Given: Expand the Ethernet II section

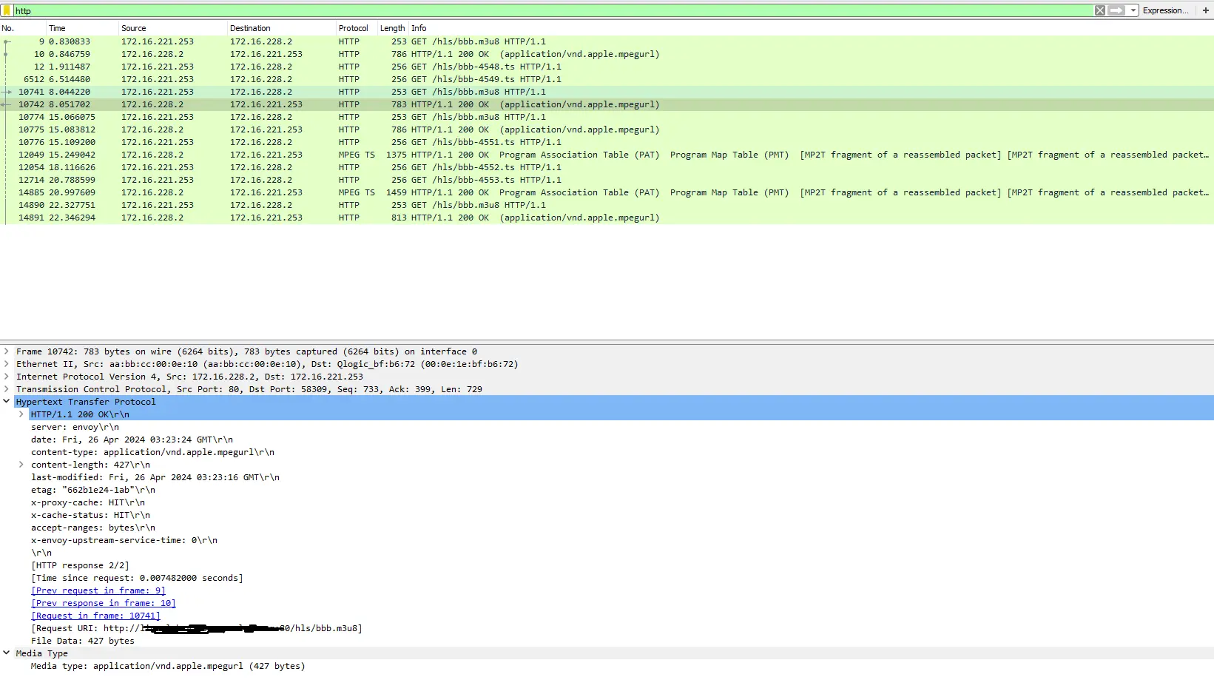Looking at the screenshot, I should (x=7, y=364).
